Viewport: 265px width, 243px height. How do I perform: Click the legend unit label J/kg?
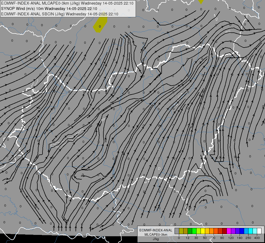click(156, 239)
